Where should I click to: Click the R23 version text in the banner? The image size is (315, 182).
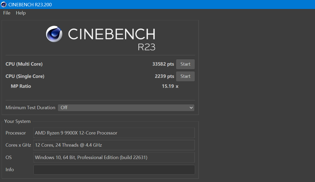pos(146,47)
